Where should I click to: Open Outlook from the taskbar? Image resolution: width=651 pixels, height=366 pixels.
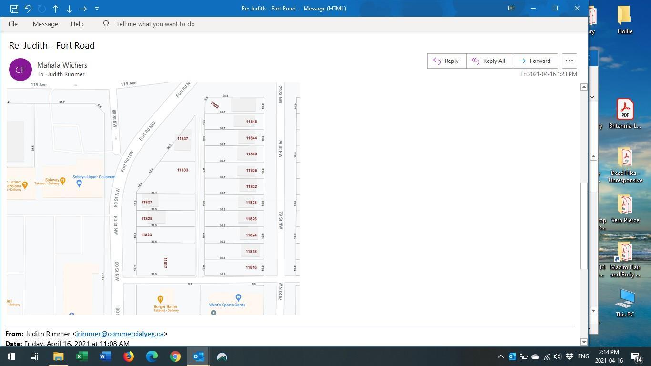click(x=198, y=356)
